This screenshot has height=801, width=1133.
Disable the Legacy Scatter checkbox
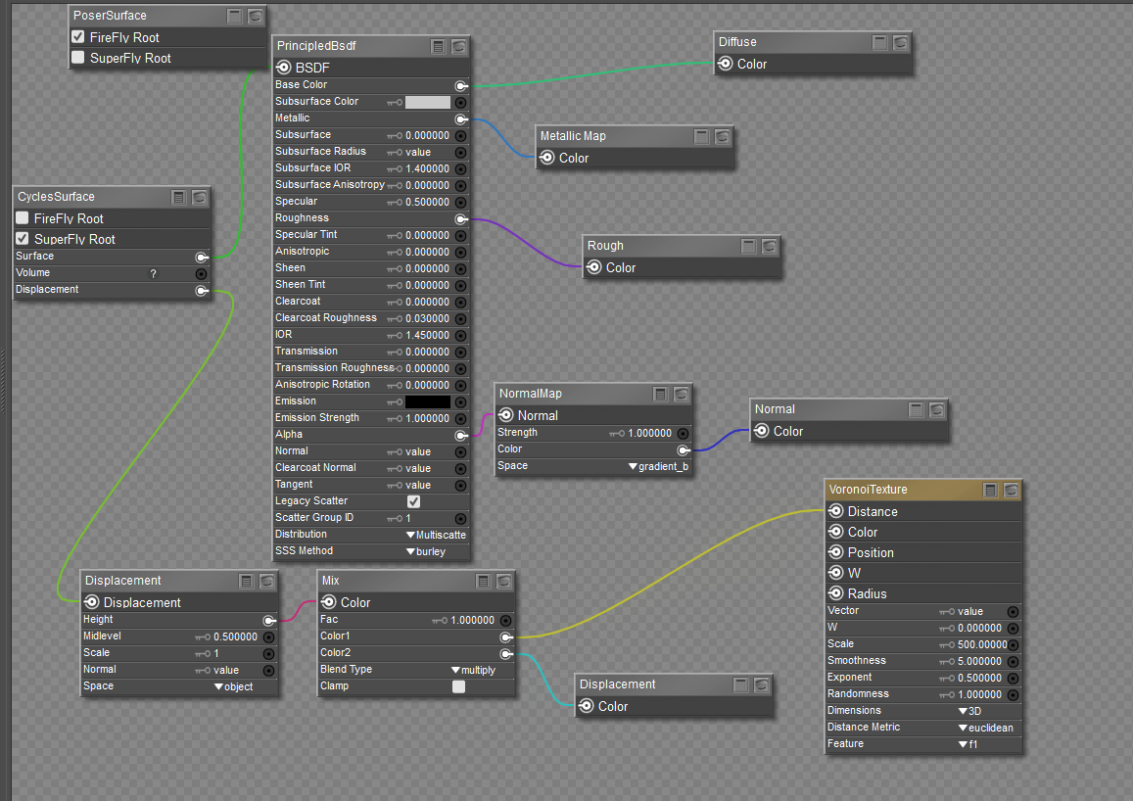[x=413, y=501]
